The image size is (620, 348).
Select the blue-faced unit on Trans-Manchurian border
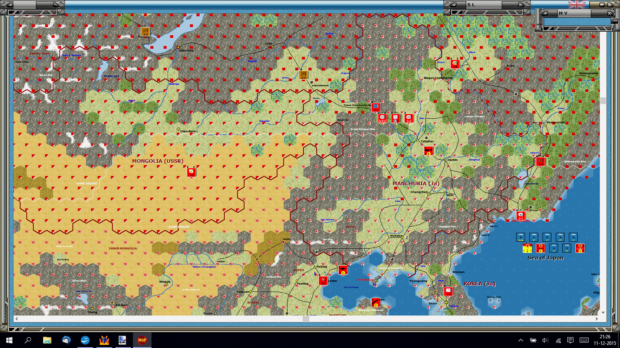[x=375, y=107]
